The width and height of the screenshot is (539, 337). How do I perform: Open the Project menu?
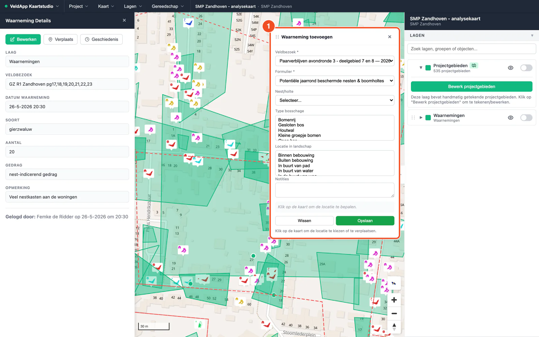coord(78,6)
